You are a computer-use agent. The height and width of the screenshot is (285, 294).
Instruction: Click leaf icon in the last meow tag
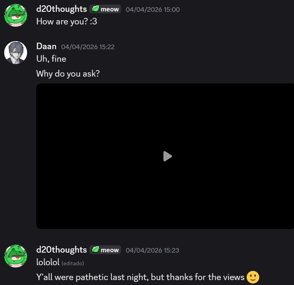pyautogui.click(x=95, y=250)
